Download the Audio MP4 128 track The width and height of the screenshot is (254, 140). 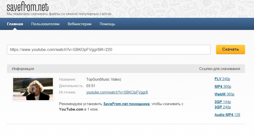pos(227,115)
